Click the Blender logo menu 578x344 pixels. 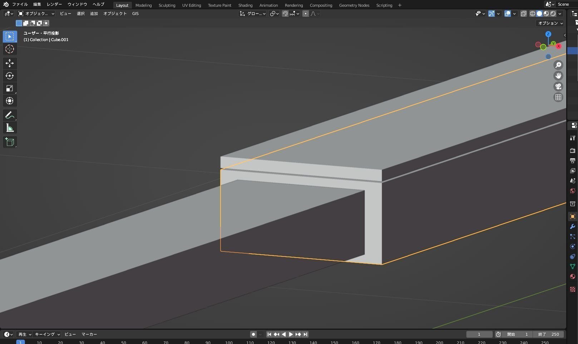(6, 5)
